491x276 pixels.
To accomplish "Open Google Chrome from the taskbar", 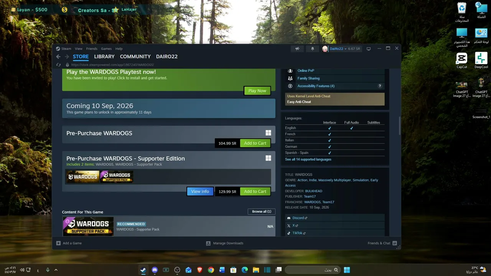I will 211,270.
